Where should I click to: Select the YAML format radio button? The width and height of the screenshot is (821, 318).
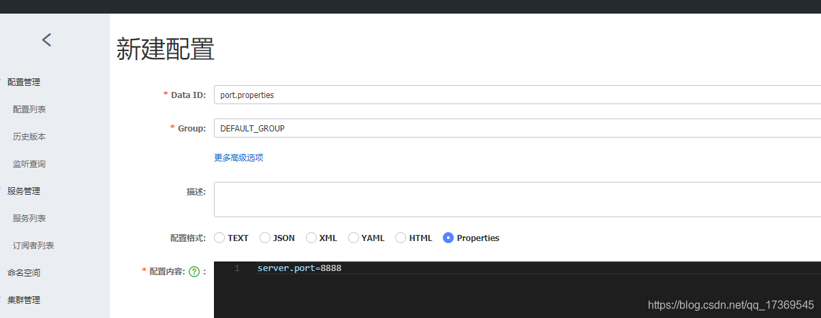click(x=354, y=238)
